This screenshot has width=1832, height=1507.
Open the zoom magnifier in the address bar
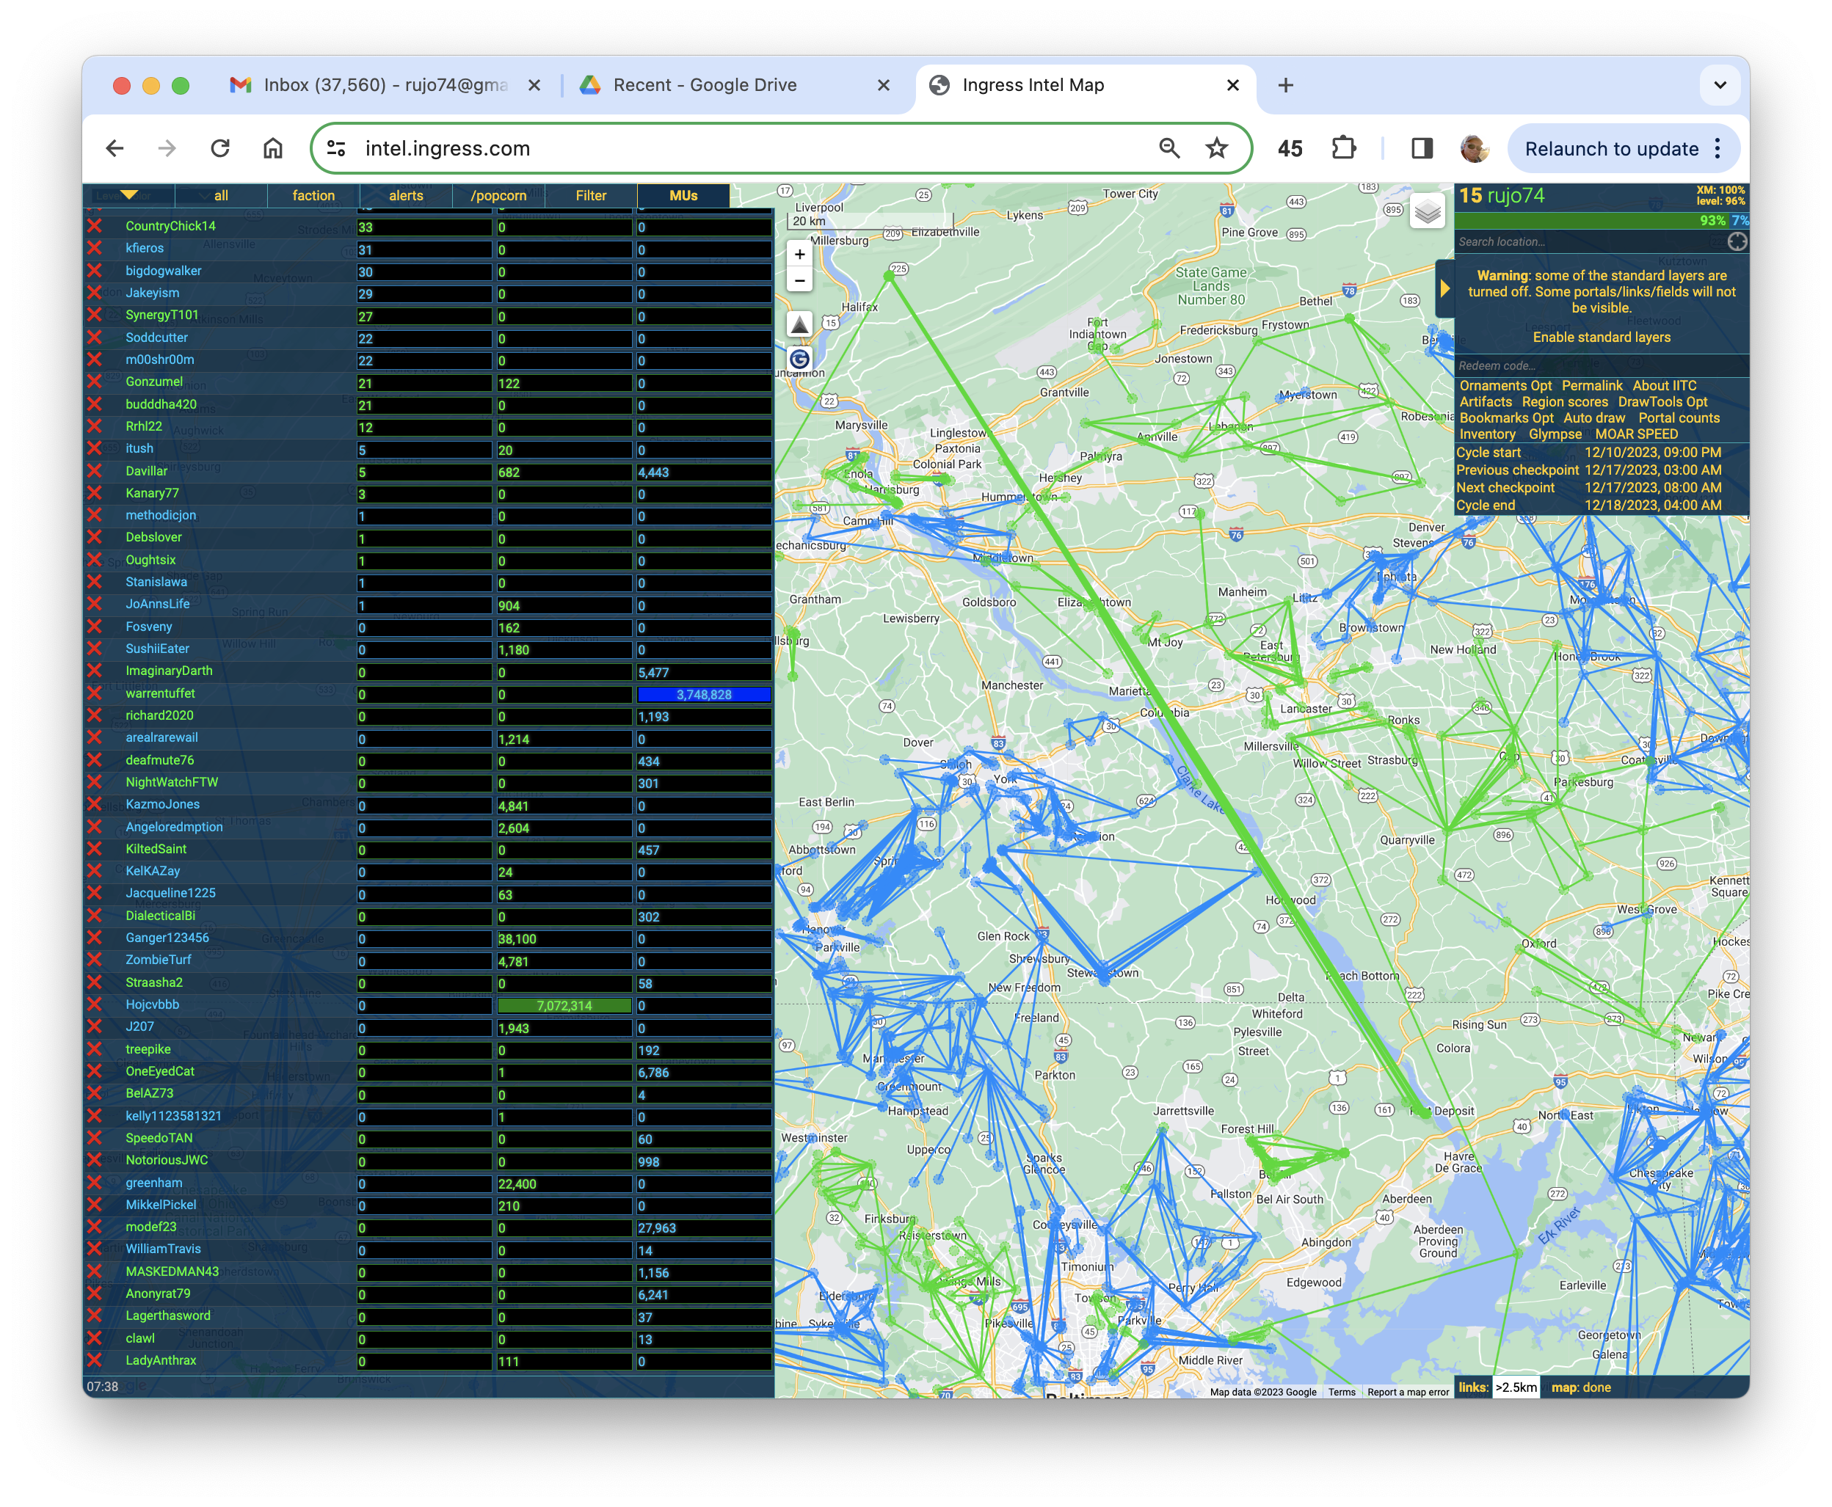[1168, 148]
